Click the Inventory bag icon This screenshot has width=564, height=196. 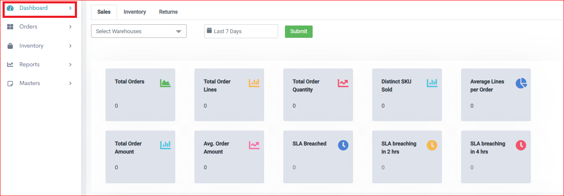11,46
